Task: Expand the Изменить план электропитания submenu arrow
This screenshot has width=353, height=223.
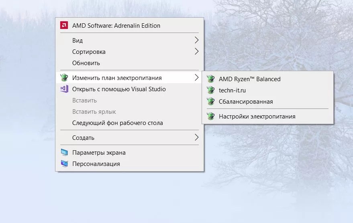Action: click(196, 78)
